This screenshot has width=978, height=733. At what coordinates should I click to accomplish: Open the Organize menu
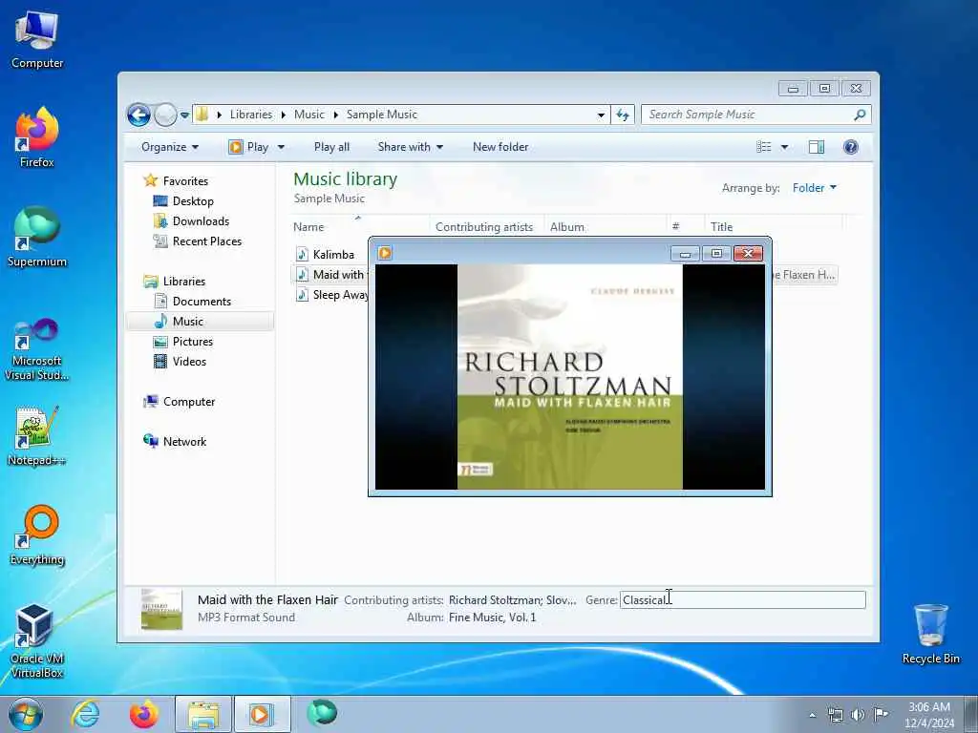170,147
